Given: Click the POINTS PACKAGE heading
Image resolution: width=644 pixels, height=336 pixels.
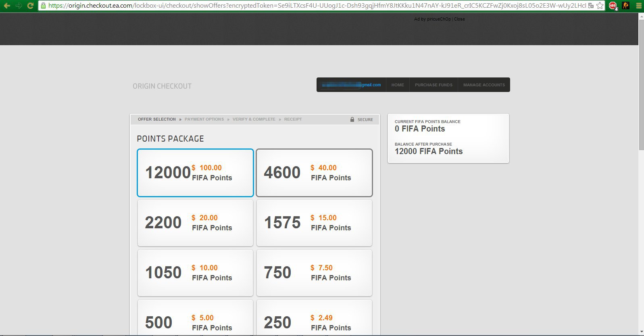Looking at the screenshot, I should pyautogui.click(x=170, y=139).
